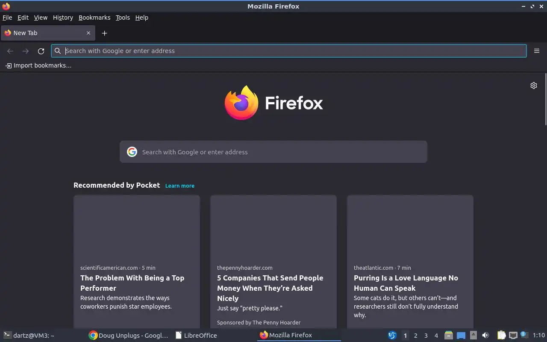Open the Edit menu
This screenshot has height=342, width=547.
[23, 18]
